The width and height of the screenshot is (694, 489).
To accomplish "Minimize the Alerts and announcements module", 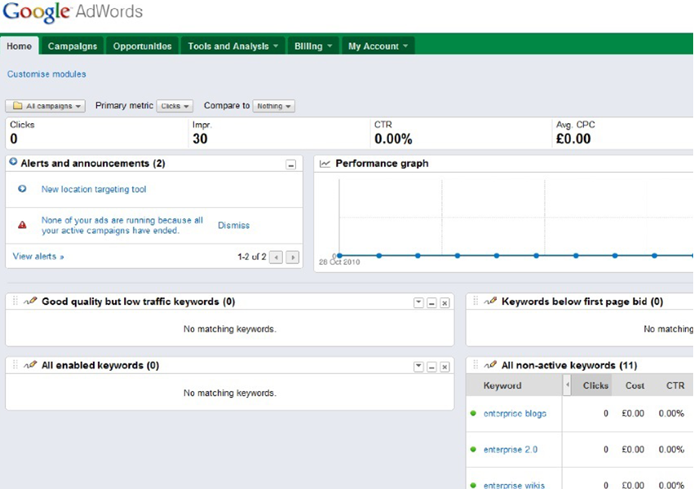I will tap(291, 165).
